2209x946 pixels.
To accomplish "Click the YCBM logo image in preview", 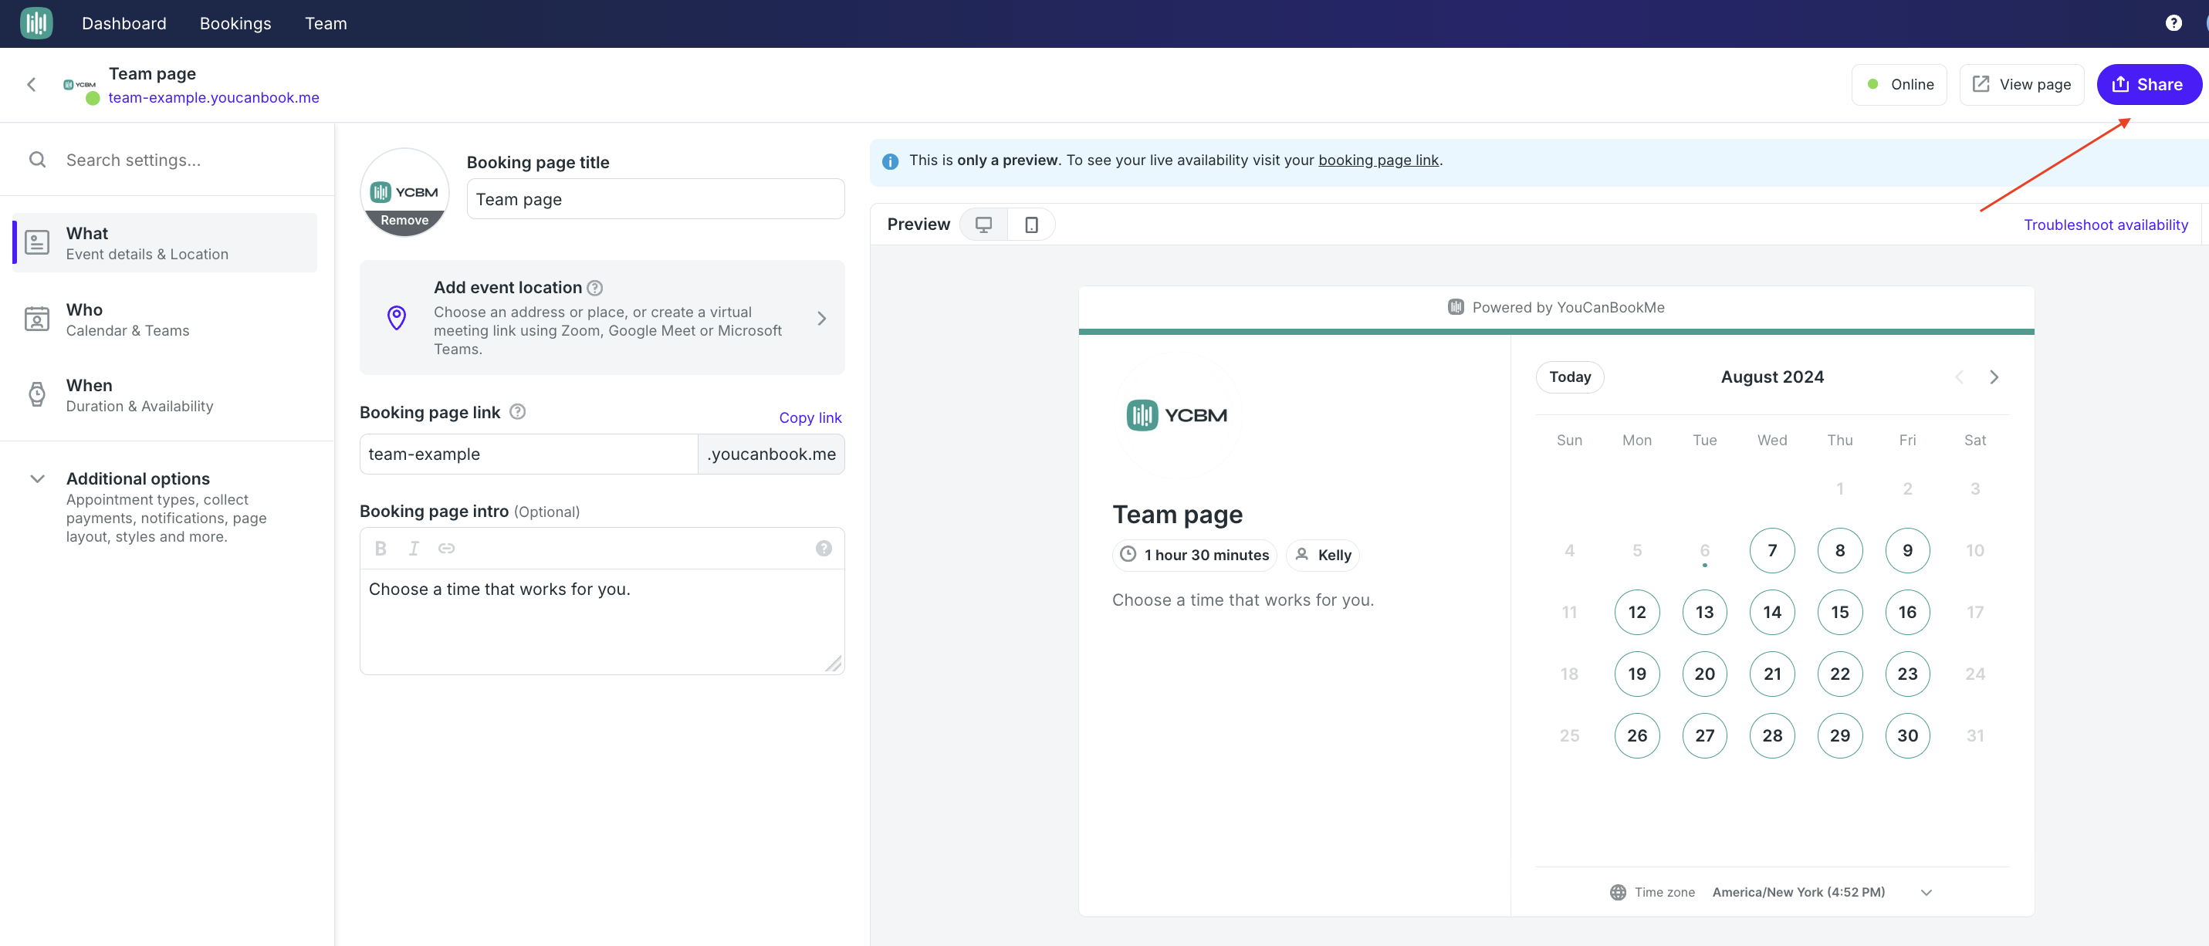I will point(1176,415).
